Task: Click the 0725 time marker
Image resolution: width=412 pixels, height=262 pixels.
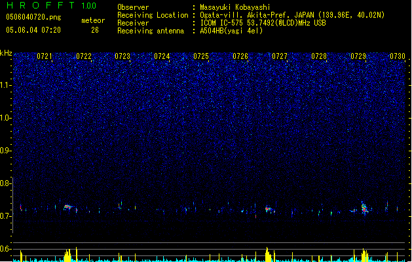Action: click(201, 56)
